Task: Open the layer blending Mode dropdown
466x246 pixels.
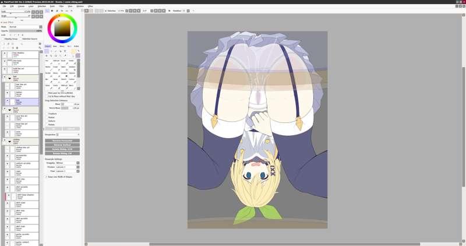Action: [x=26, y=27]
